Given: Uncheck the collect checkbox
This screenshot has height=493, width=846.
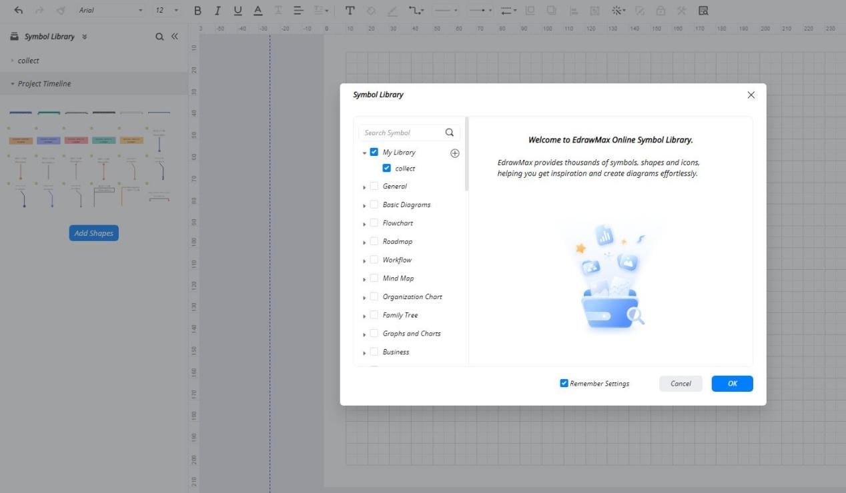Looking at the screenshot, I should pos(386,168).
